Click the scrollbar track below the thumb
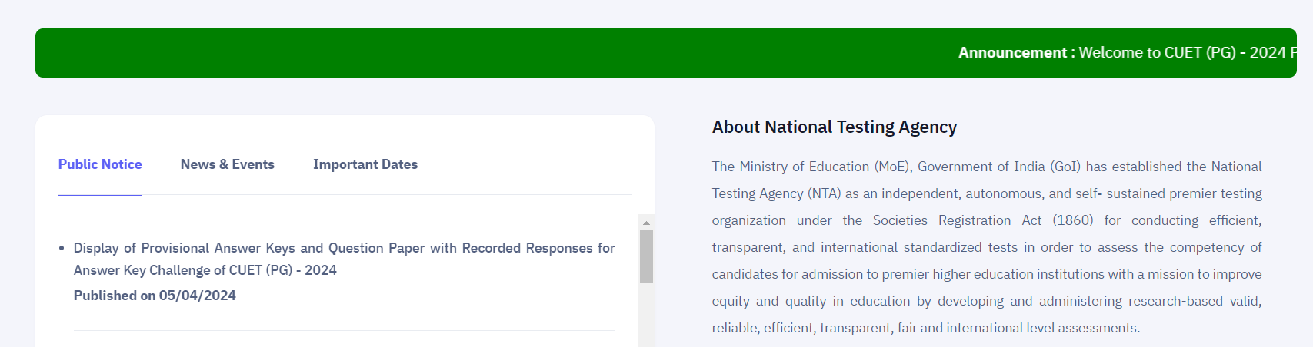 click(x=646, y=315)
